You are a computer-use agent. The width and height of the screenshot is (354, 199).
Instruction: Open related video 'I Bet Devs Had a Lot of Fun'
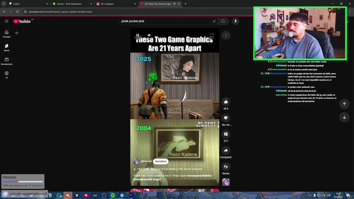(168, 169)
